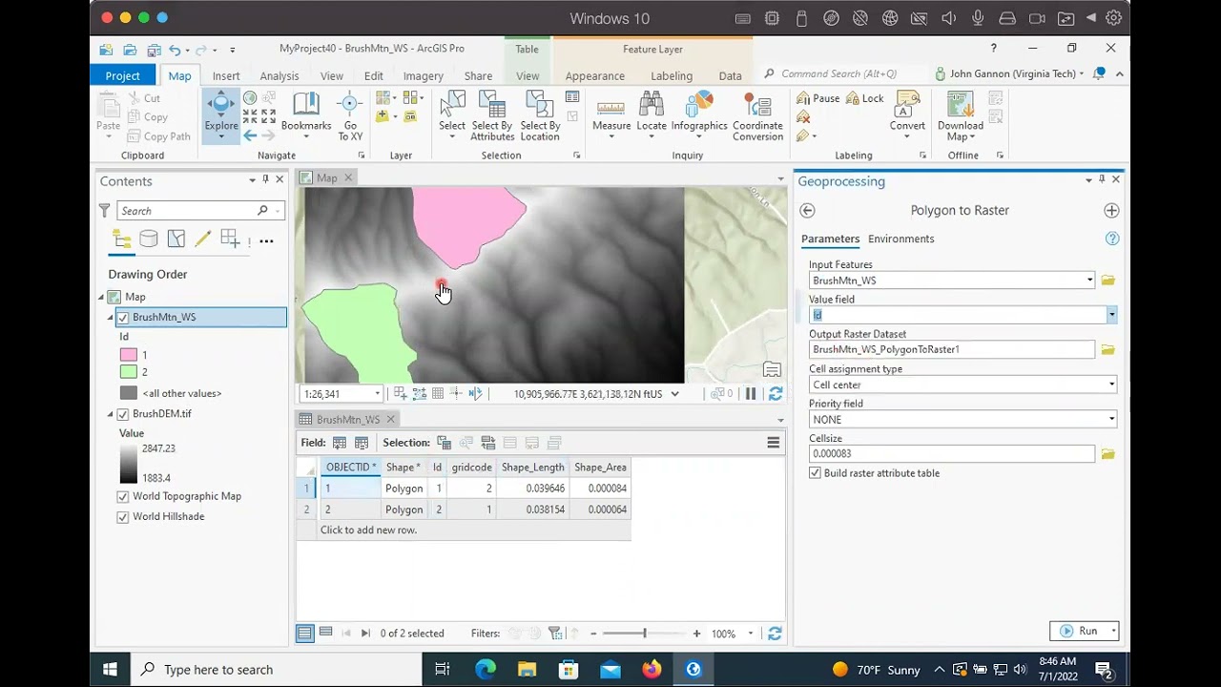Viewport: 1221px width, 687px height.
Task: Click the Contents filter funnel icon
Action: (105, 211)
